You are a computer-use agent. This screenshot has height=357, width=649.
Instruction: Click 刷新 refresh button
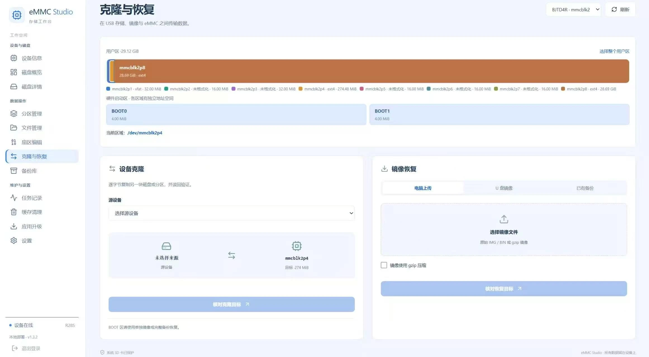coord(620,9)
